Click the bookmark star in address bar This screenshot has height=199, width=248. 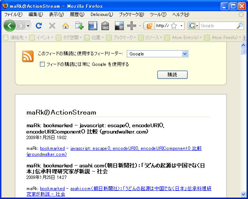(x=174, y=26)
